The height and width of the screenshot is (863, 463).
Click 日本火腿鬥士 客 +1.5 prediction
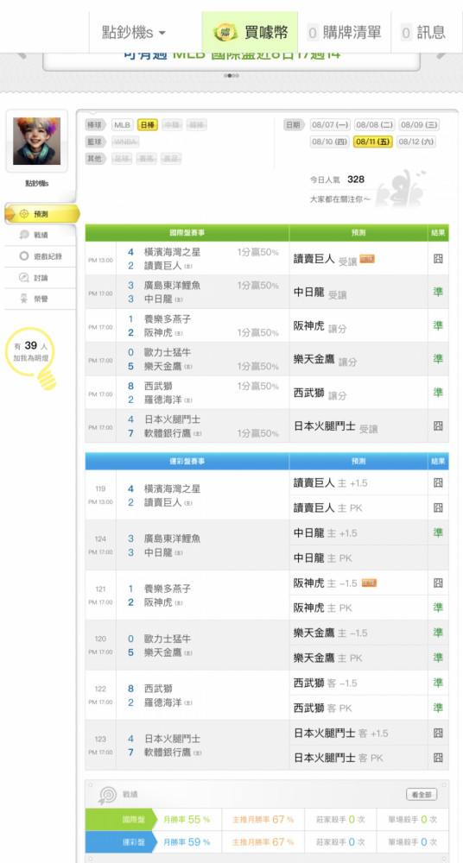[340, 734]
